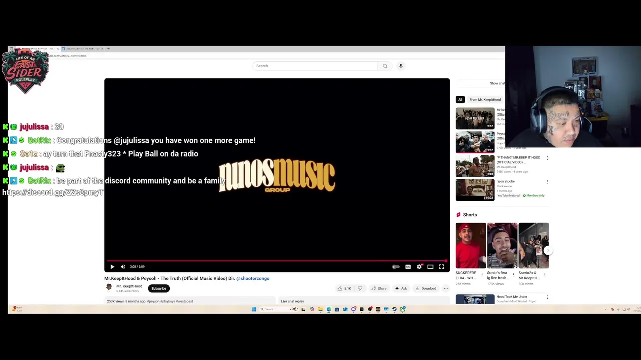641x360 pixels.
Task: Click Mr. KeepItHood channel name
Action: point(129,286)
